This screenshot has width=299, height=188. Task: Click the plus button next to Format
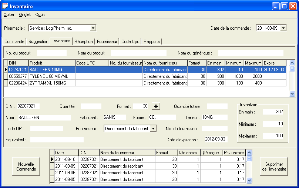[156, 106]
